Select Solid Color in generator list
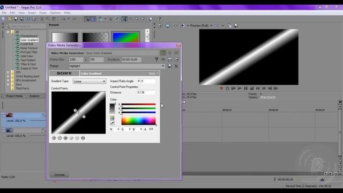 tap(26, 56)
